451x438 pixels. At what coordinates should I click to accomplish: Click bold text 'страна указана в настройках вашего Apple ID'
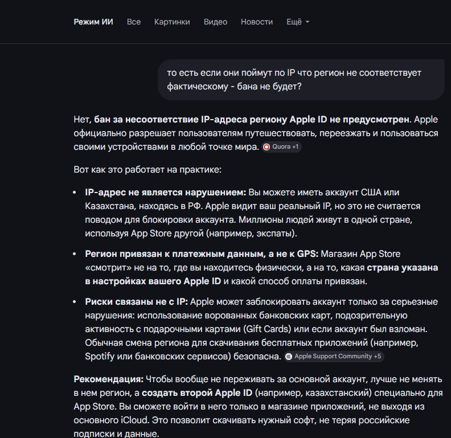pos(261,275)
